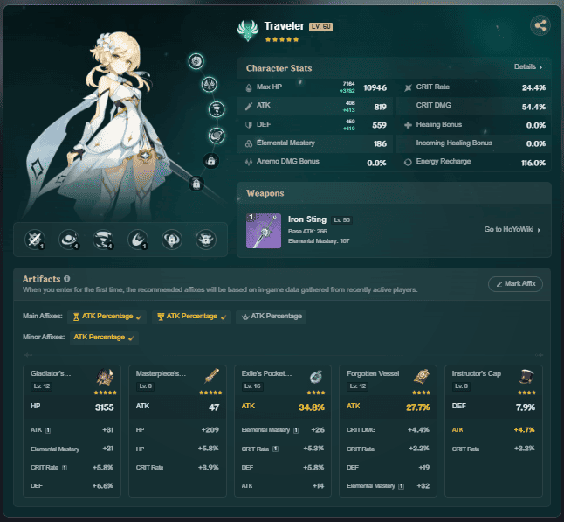This screenshot has width=564, height=522.
Task: Click the Anemo element emblem beside Traveler
Action: point(248,31)
